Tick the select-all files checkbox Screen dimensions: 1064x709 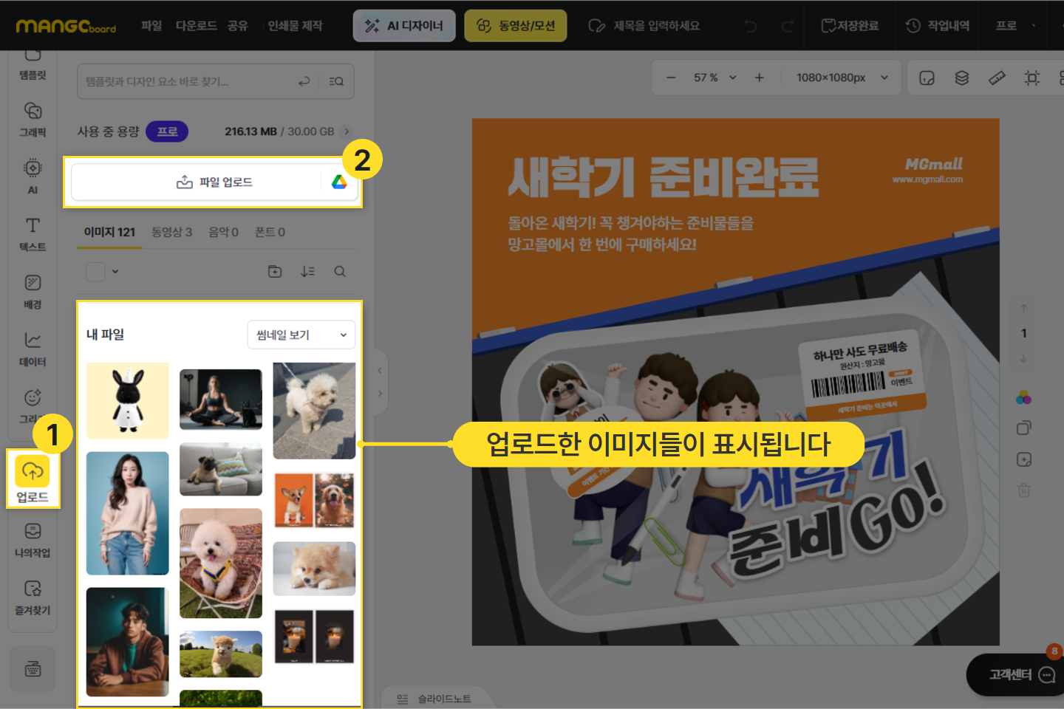tap(95, 272)
